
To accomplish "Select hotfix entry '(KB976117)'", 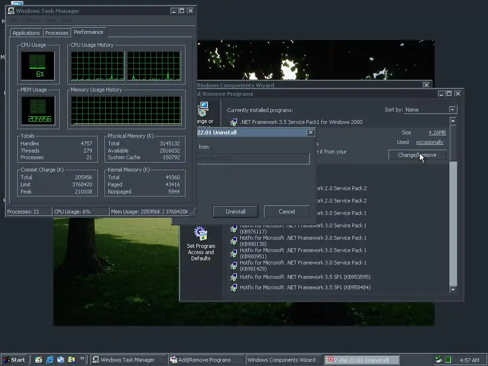I will tap(303, 228).
